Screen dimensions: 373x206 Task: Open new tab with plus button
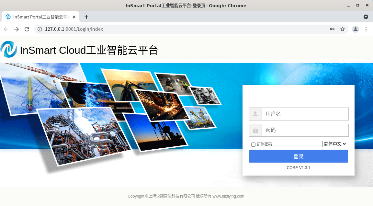click(86, 17)
